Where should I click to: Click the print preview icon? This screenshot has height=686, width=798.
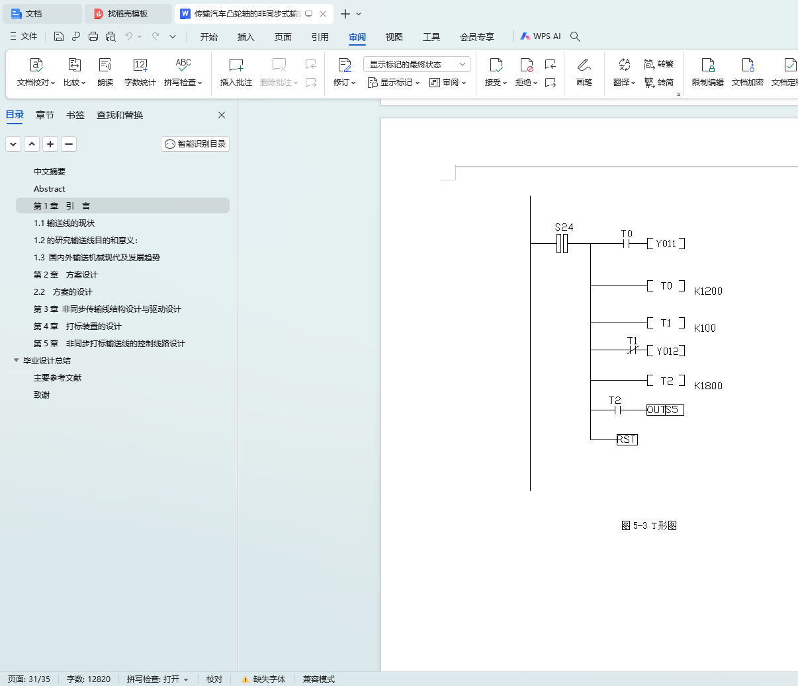(x=111, y=36)
